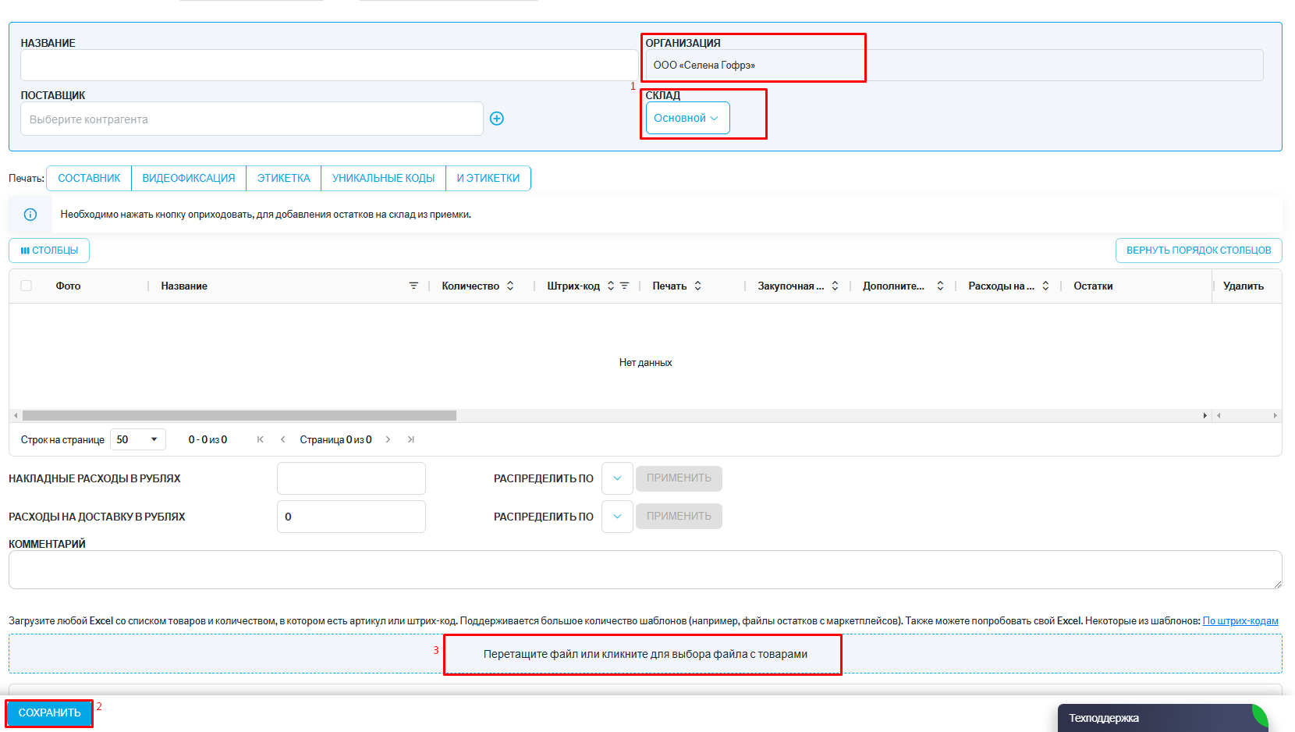Go to previous table page
This screenshot has height=732, width=1295.
tap(282, 439)
